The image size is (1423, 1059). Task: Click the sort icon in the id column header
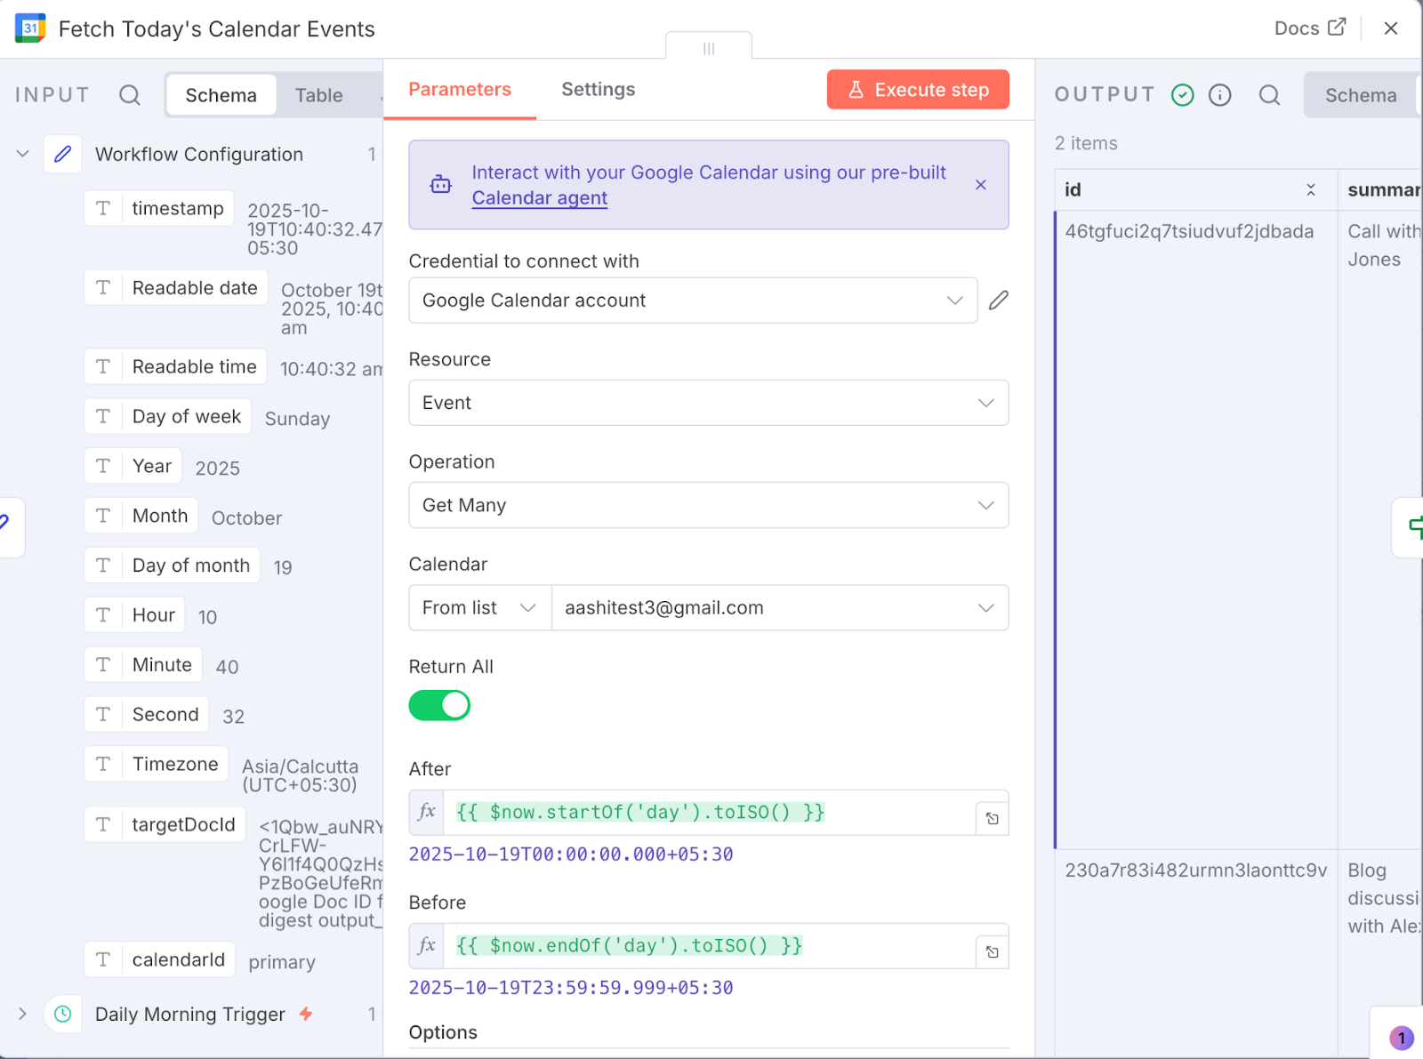[1311, 189]
